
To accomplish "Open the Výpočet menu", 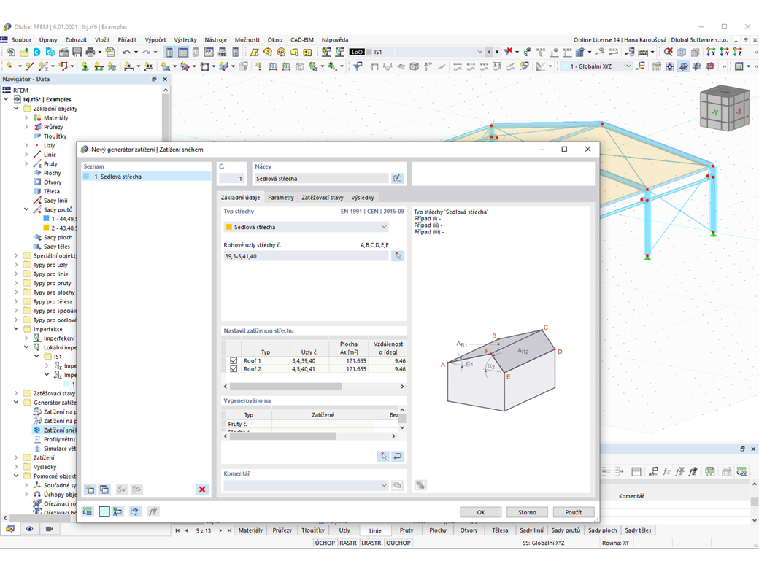I will pyautogui.click(x=155, y=39).
